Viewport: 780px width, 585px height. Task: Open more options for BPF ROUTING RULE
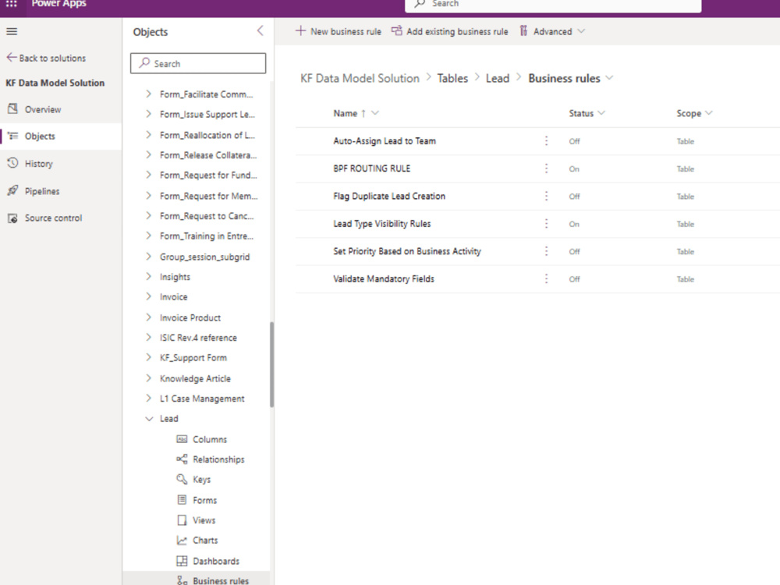pyautogui.click(x=546, y=168)
